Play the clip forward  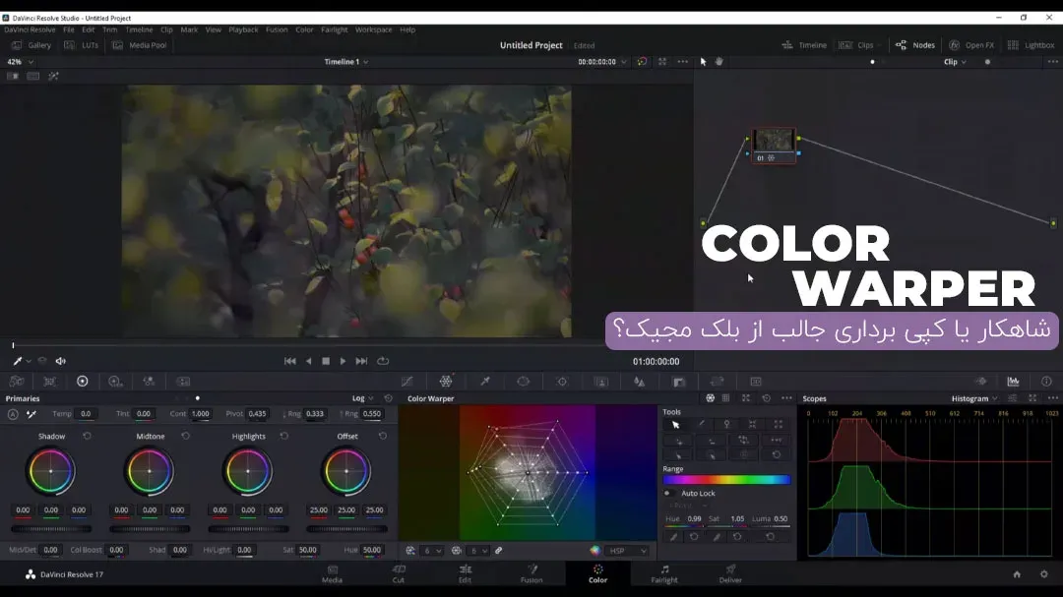point(344,361)
